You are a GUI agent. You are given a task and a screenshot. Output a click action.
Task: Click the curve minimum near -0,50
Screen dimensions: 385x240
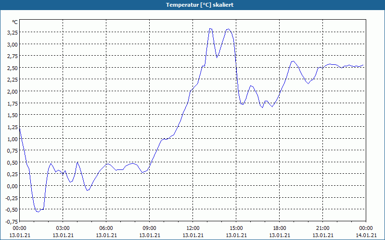click(x=38, y=211)
